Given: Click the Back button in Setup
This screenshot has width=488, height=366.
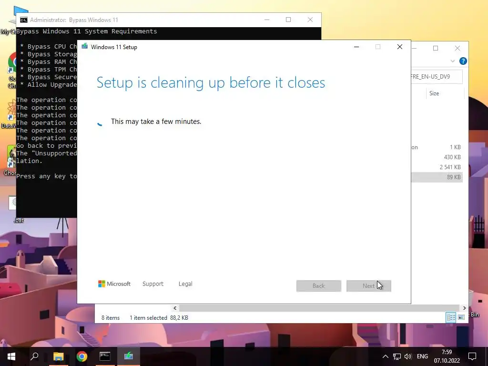Looking at the screenshot, I should click(319, 286).
